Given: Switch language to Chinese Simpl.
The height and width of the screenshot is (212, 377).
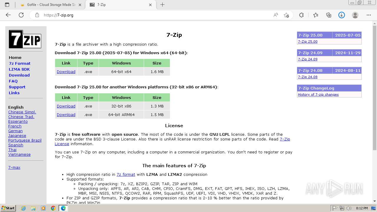Looking at the screenshot, I should tap(22, 112).
